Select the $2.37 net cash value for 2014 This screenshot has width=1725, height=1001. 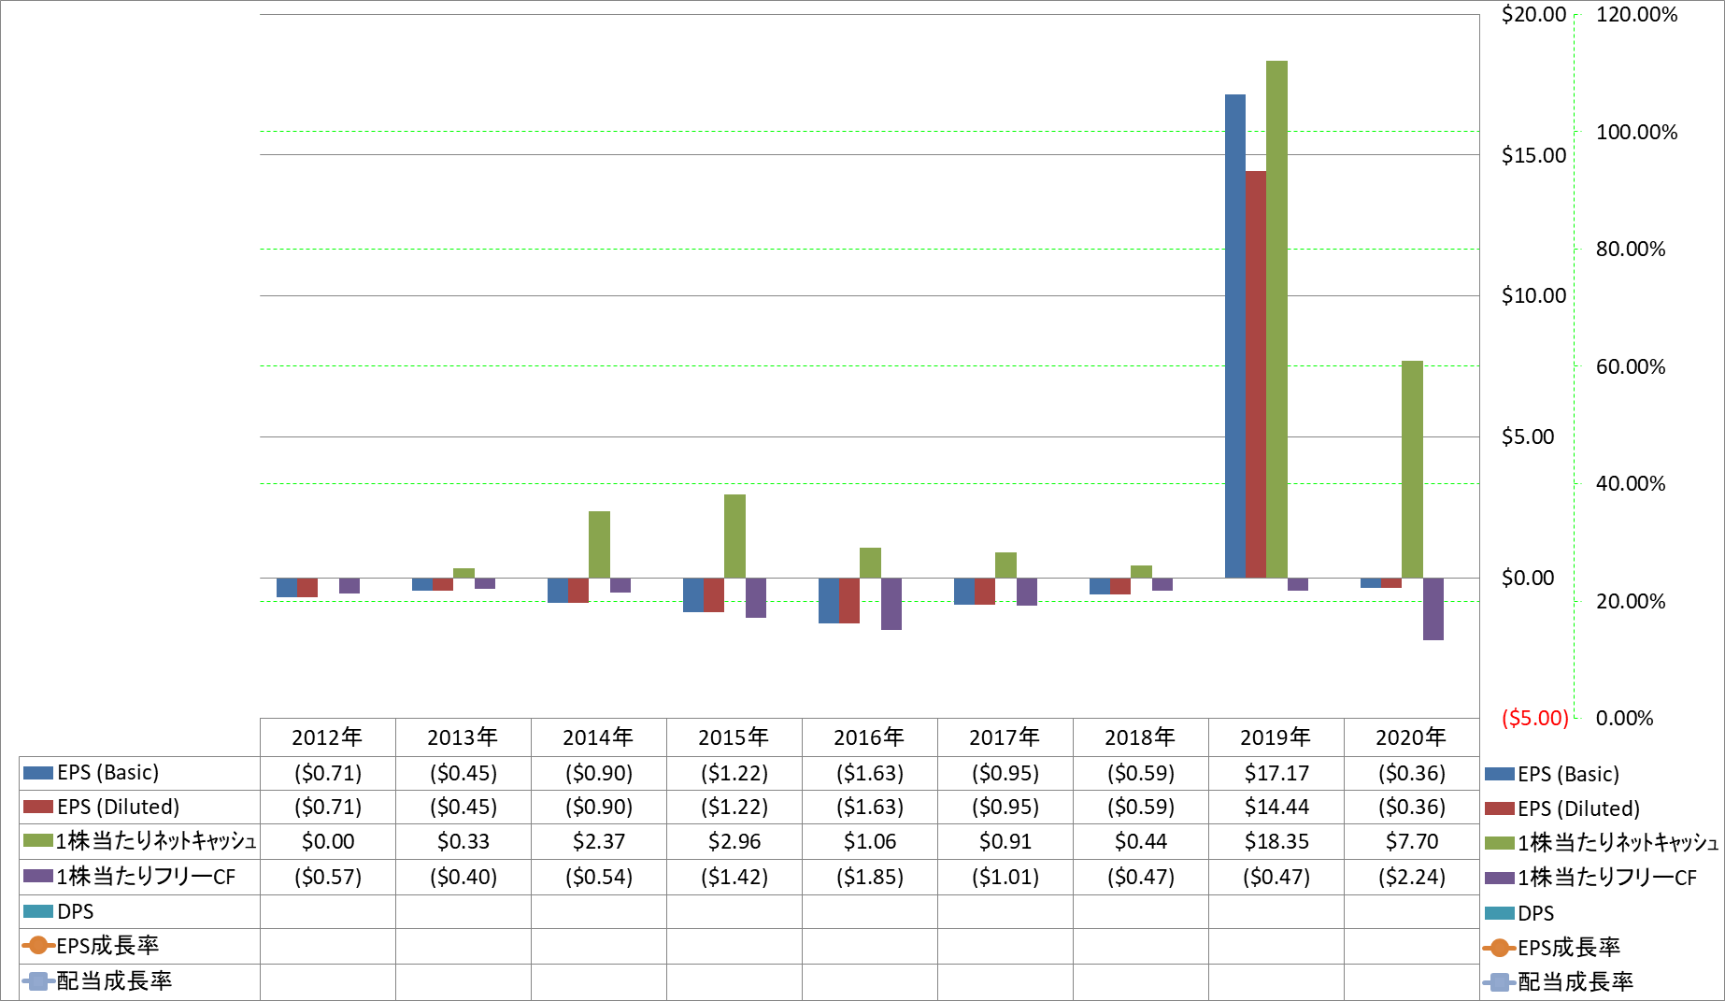[x=599, y=841]
